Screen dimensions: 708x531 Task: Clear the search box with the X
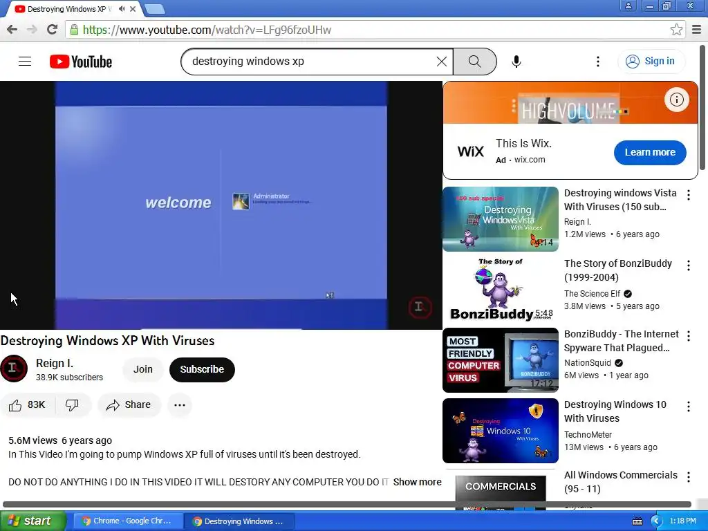(x=442, y=62)
